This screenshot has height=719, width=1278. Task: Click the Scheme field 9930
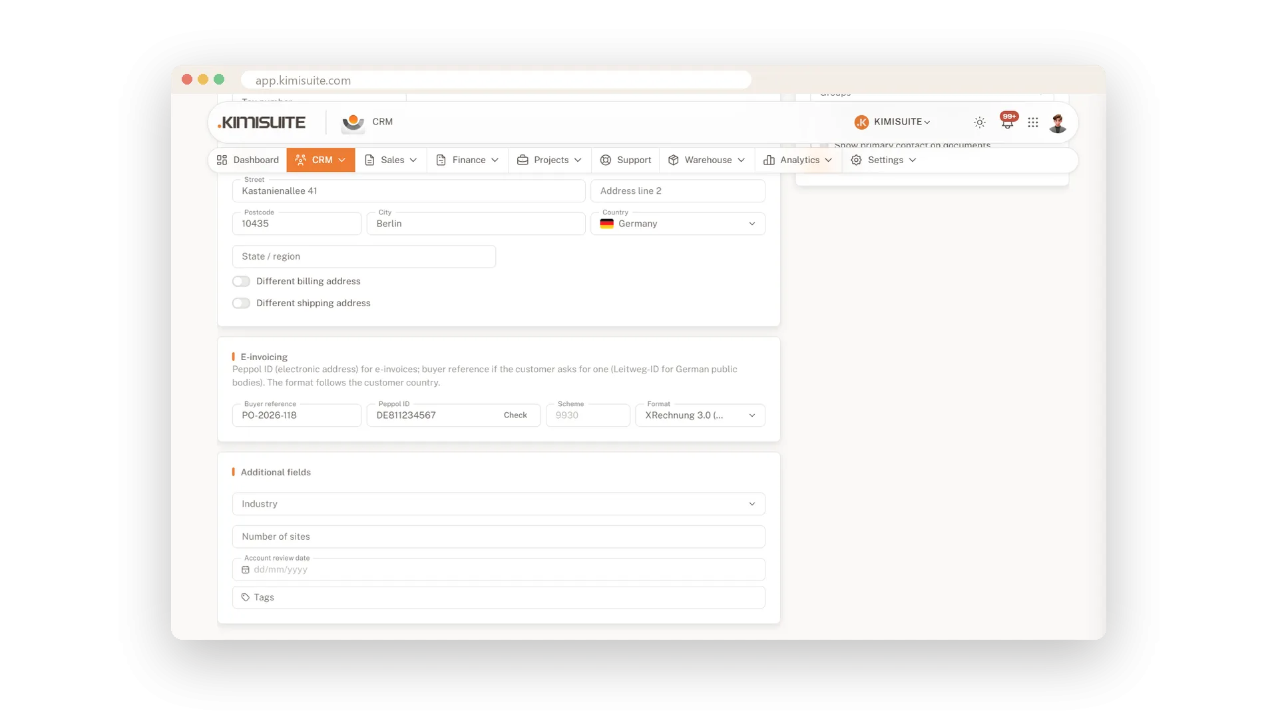[x=588, y=415]
